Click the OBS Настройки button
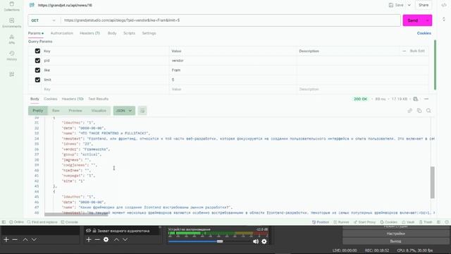 tap(396, 234)
